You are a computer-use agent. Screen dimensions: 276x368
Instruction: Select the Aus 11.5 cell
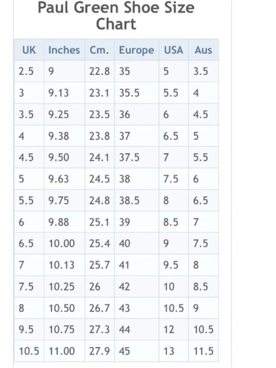[x=203, y=351]
